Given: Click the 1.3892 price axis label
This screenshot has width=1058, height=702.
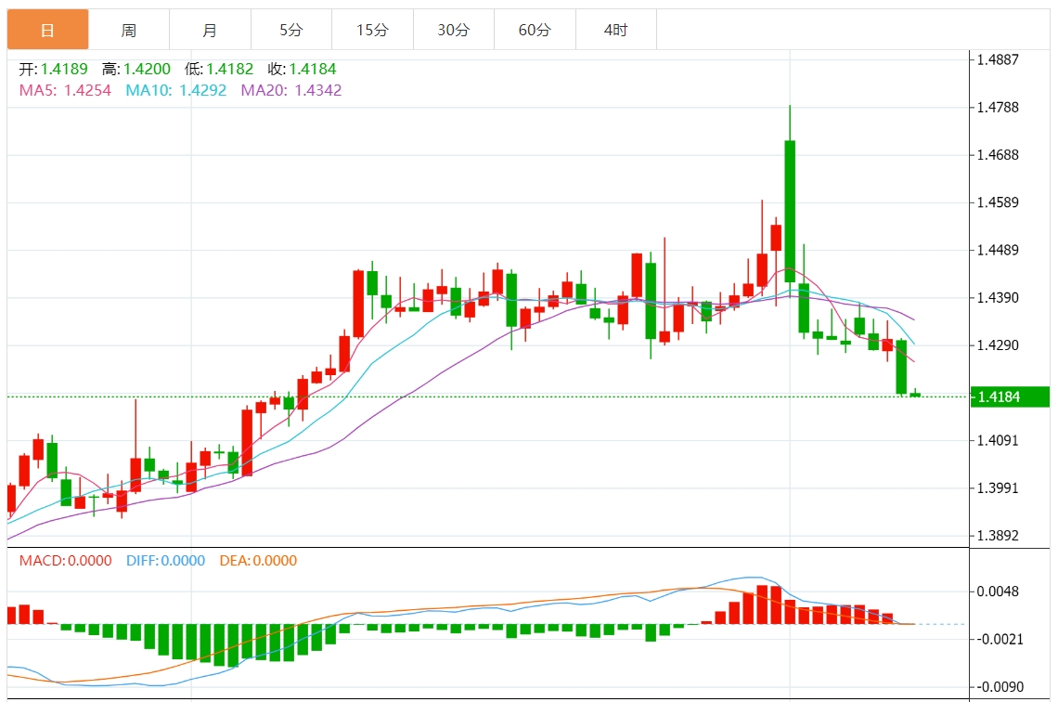Looking at the screenshot, I should (x=998, y=536).
